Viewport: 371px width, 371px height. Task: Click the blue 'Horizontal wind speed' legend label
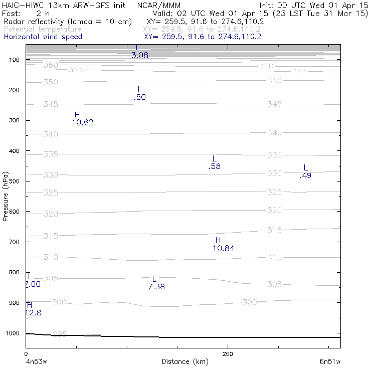[43, 37]
